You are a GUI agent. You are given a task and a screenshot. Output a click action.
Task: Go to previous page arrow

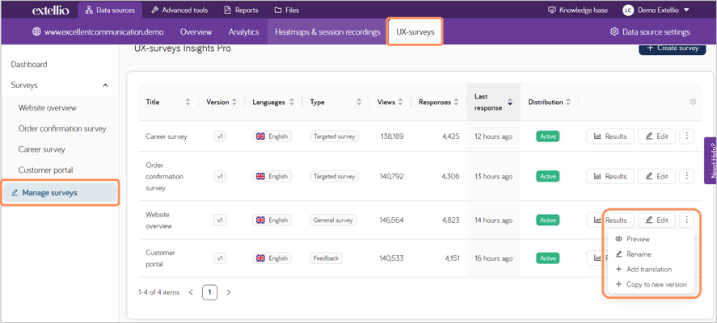[191, 292]
